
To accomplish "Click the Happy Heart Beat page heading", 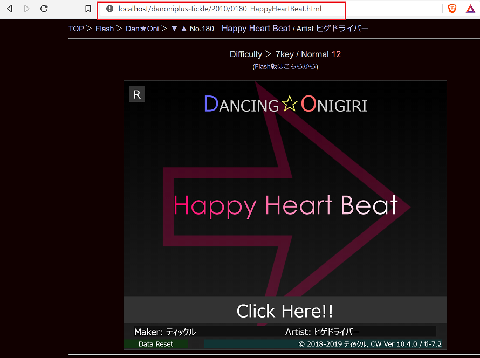I will coord(256,29).
